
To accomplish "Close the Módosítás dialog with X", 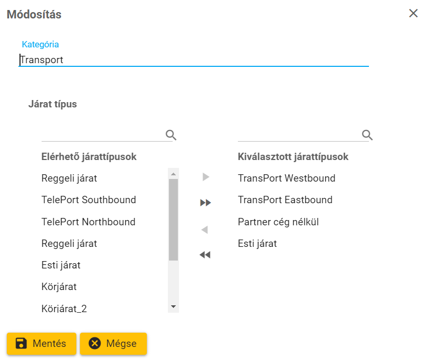I will point(413,14).
